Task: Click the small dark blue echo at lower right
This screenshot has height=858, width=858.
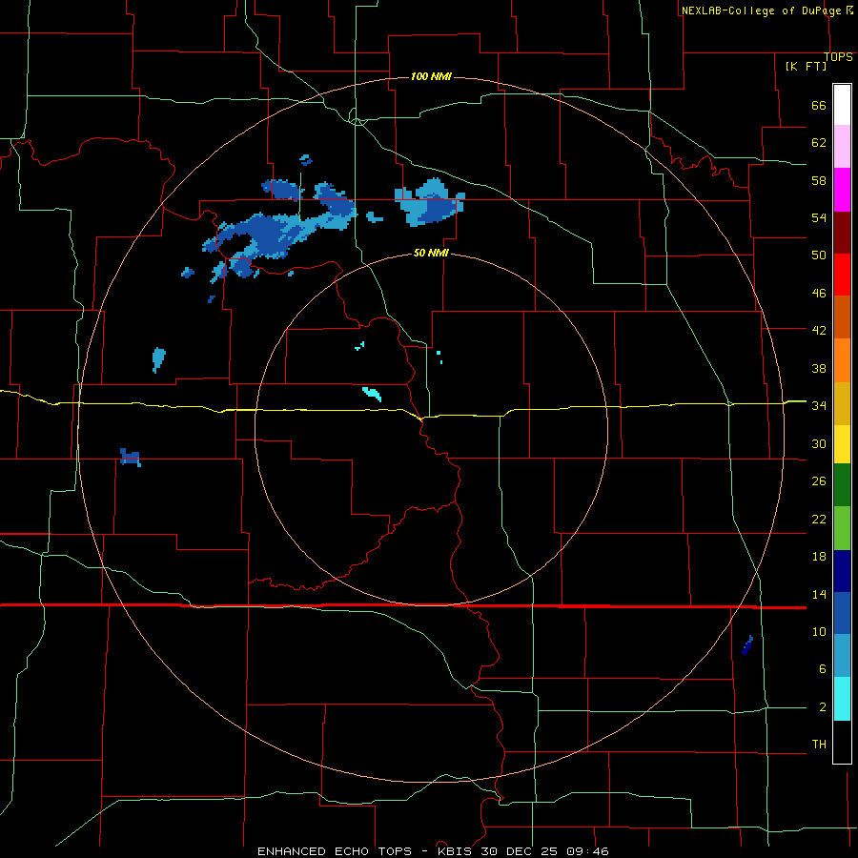Action: pyautogui.click(x=747, y=645)
